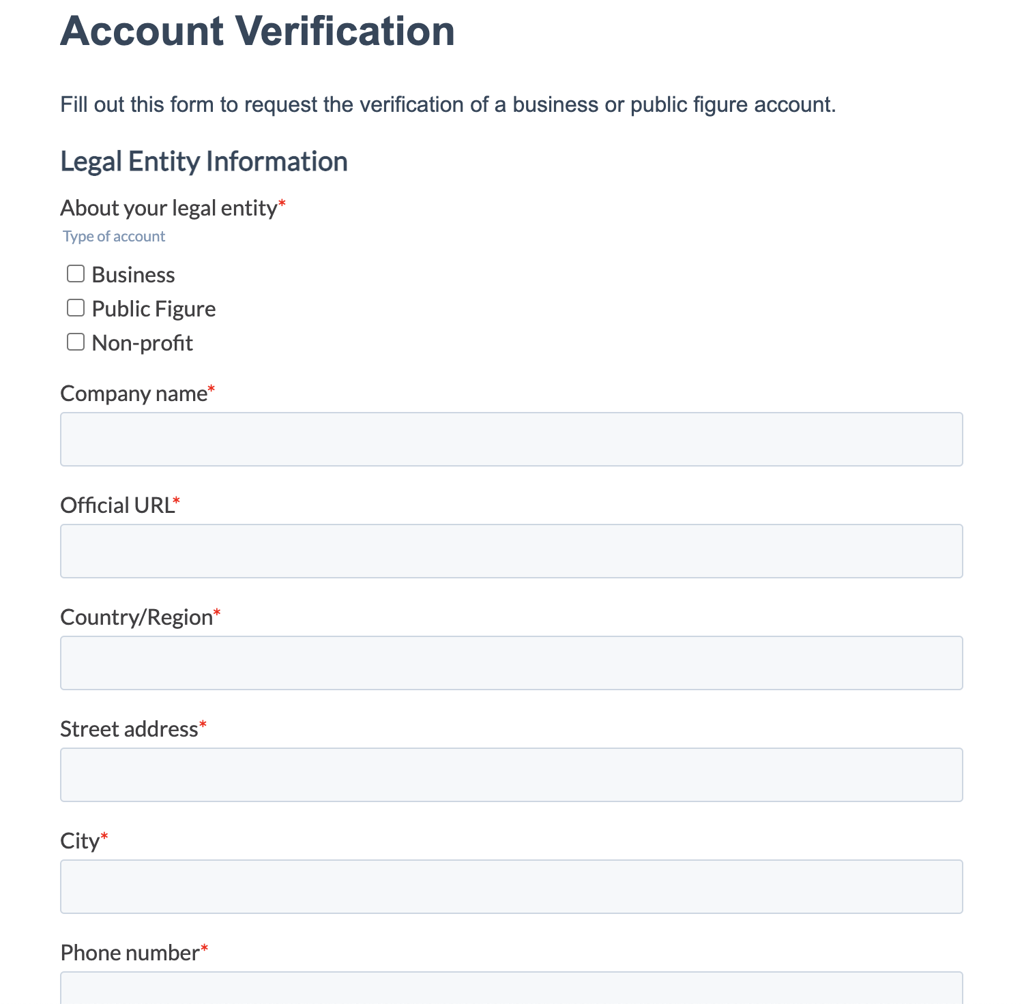Viewport: 1022px width, 1004px height.
Task: Click the 'Legal Entity Information' section heading
Action: point(204,162)
